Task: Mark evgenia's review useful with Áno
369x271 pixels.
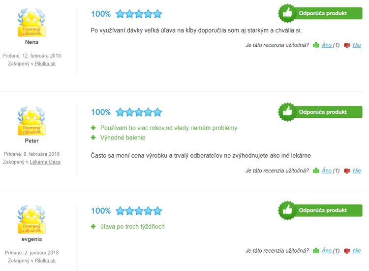Action: tap(327, 250)
